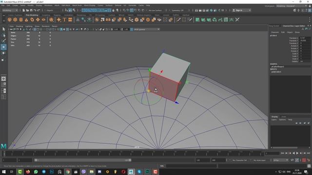
Task: Open the Modeling menu set dropdown
Action: pos(10,10)
